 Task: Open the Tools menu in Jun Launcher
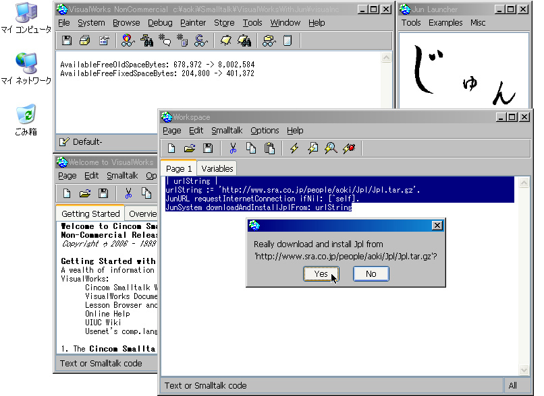click(411, 23)
